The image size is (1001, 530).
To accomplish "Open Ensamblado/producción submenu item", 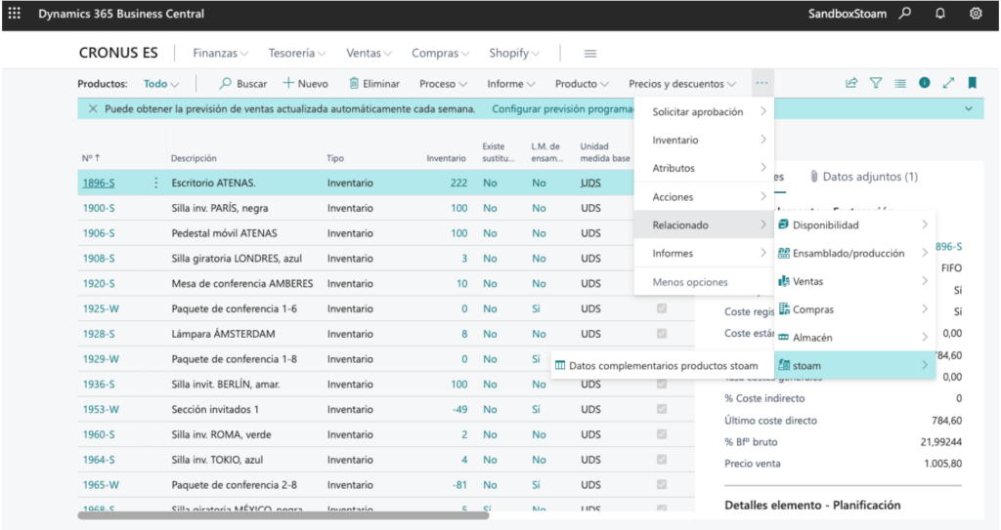I will pos(854,253).
